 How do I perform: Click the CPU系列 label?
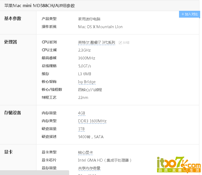[49, 42]
